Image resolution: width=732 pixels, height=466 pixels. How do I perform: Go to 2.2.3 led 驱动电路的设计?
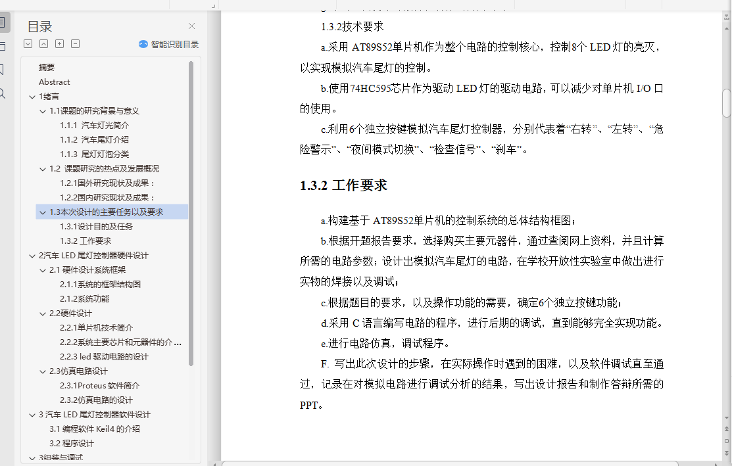click(x=104, y=356)
